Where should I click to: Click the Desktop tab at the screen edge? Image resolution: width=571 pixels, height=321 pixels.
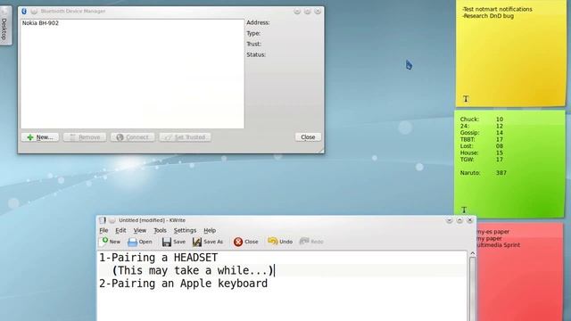(4, 27)
